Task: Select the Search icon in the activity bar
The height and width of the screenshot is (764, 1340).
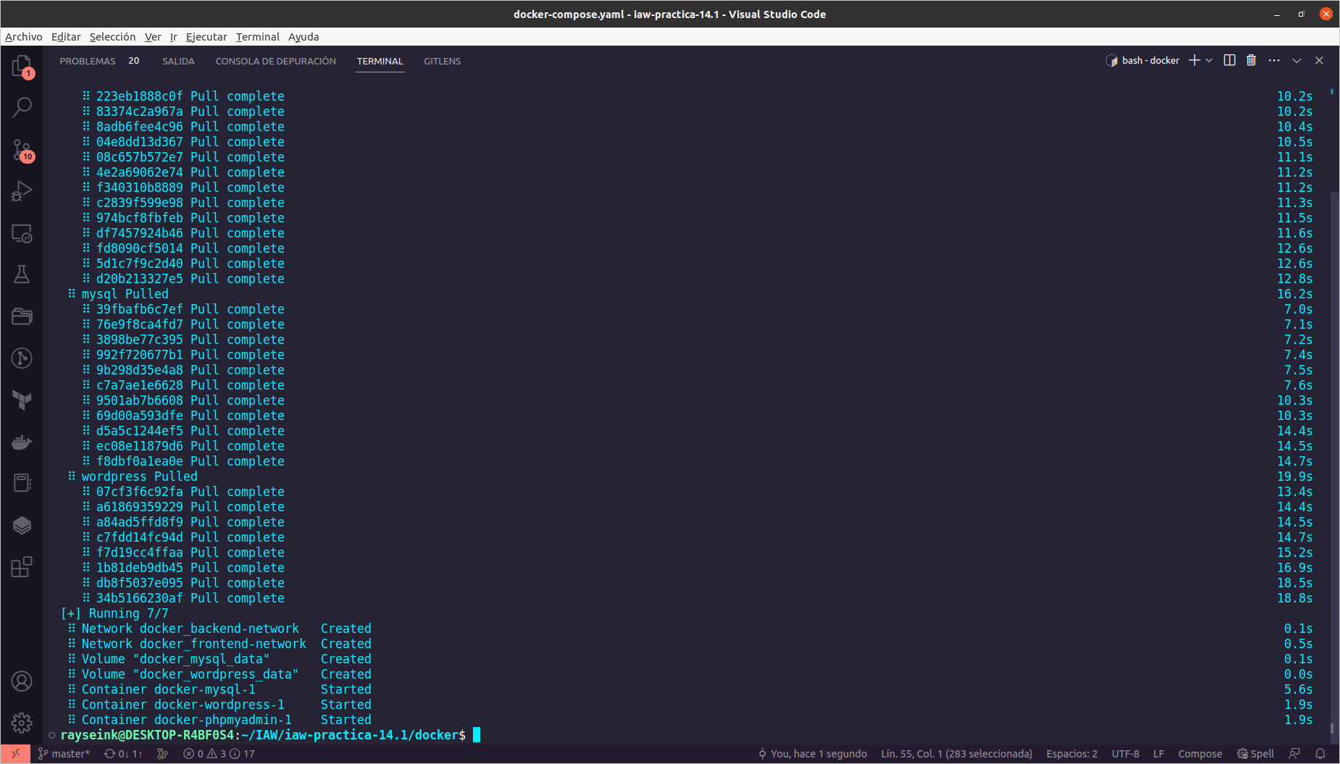Action: point(22,106)
